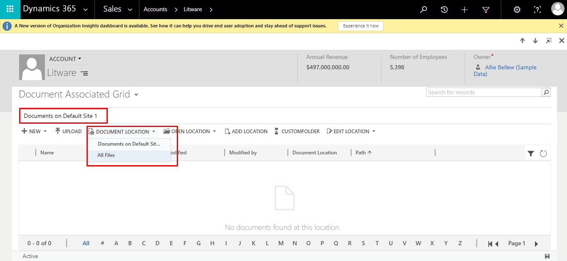This screenshot has width=567, height=261.
Task: Open settings gear icon
Action: tap(517, 10)
